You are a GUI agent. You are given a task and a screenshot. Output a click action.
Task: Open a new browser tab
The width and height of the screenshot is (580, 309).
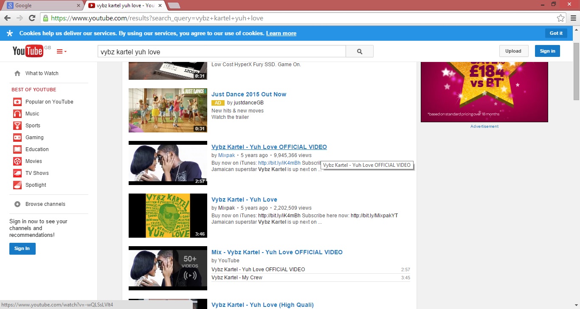tap(174, 6)
